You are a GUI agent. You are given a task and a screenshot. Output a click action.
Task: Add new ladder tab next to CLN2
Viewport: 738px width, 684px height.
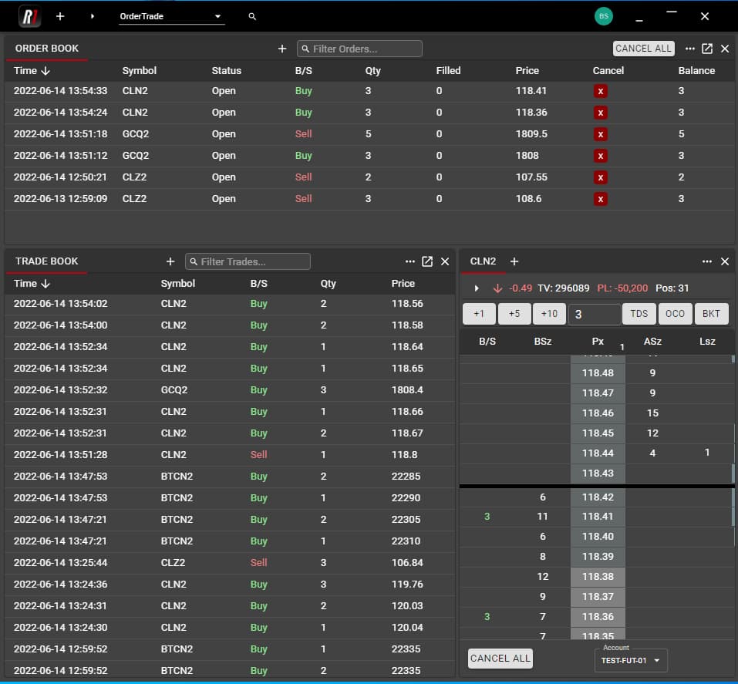pyautogui.click(x=514, y=261)
